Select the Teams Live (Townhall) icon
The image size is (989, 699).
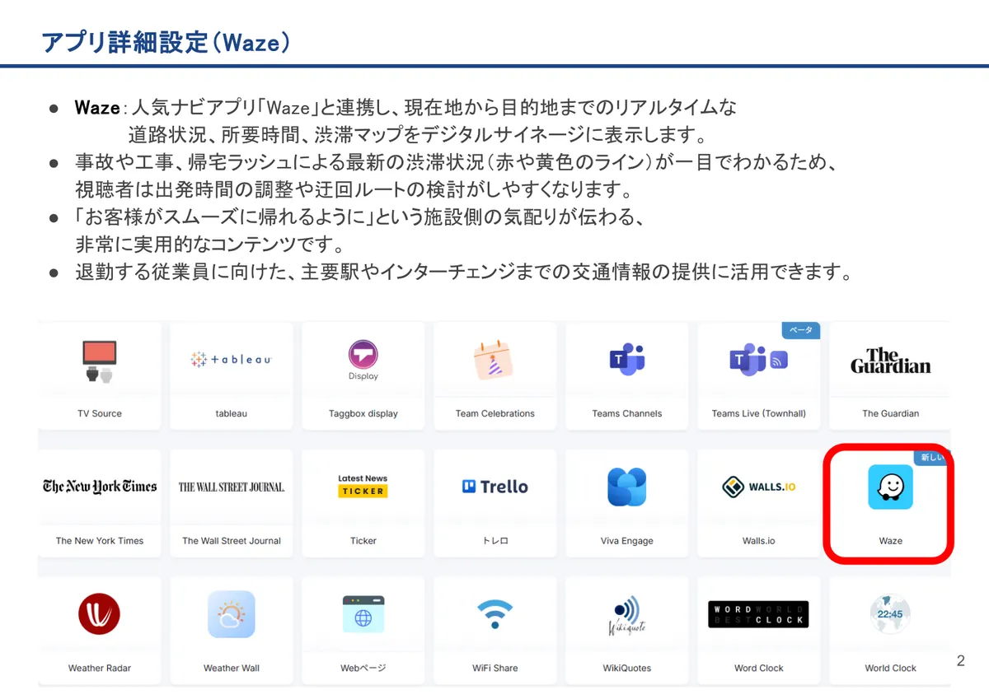click(x=759, y=360)
